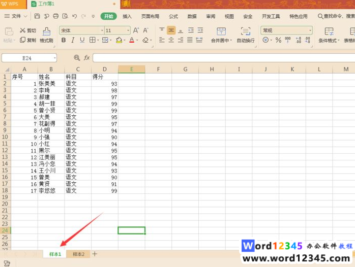Image resolution: width=355 pixels, height=267 pixels.
Task: Expand the Name Box dropdown arrow
Action: pyautogui.click(x=54, y=58)
